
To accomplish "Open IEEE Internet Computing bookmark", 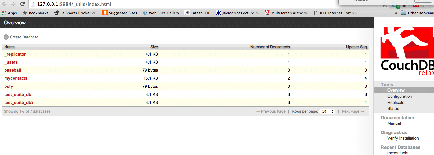I will [335, 13].
